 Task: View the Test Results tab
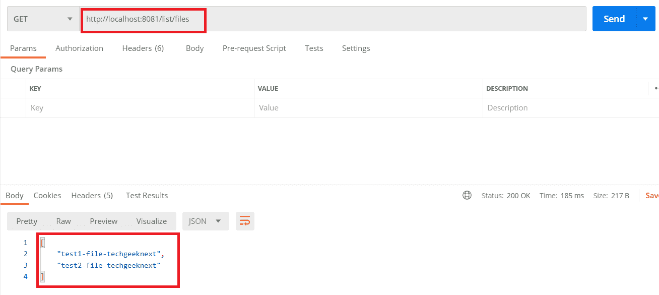point(147,195)
